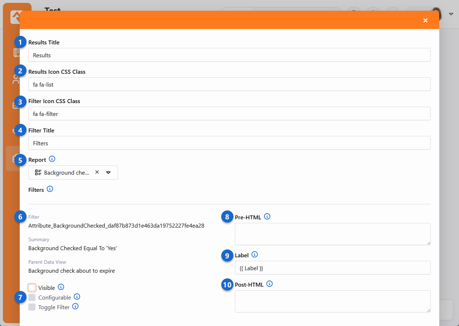Click inside the Pre-HTML text area
The width and height of the screenshot is (459, 326).
pos(332,234)
